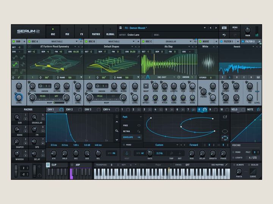Viewport: 273px width, 204px height.
Task: Click the save preset floppy disk icon
Action: tap(120, 28)
